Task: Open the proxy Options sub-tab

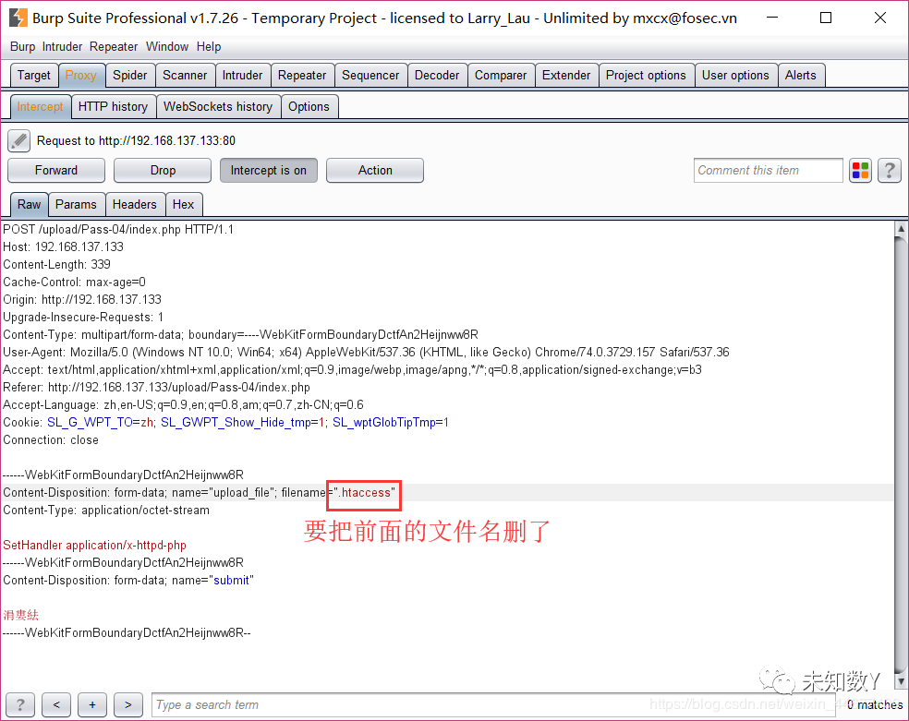Action: coord(309,106)
